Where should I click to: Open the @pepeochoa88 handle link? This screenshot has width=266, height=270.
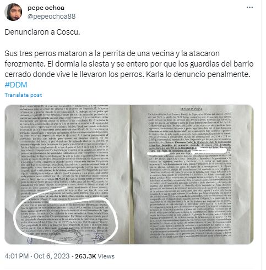click(x=51, y=16)
